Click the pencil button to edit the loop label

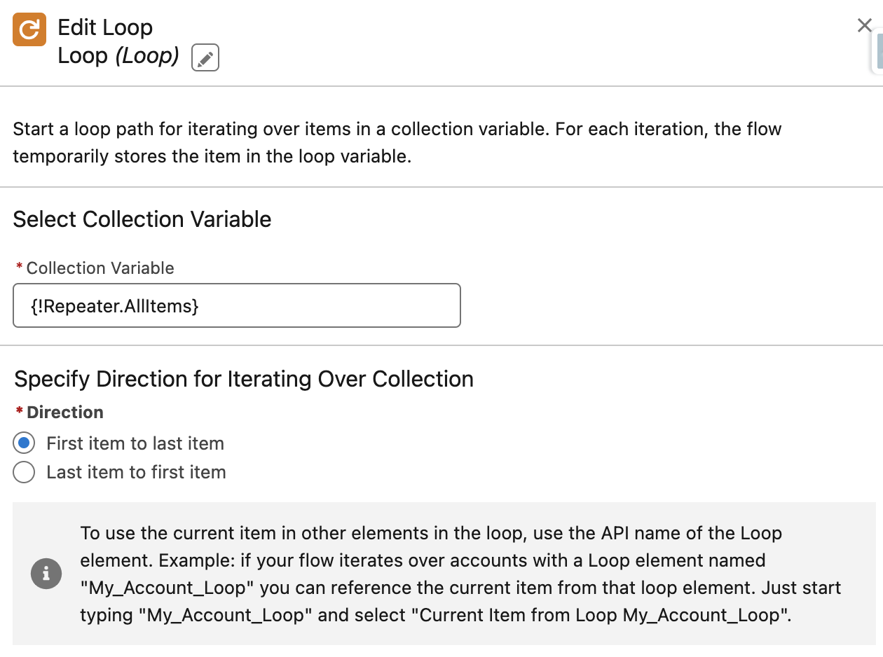[x=205, y=58]
